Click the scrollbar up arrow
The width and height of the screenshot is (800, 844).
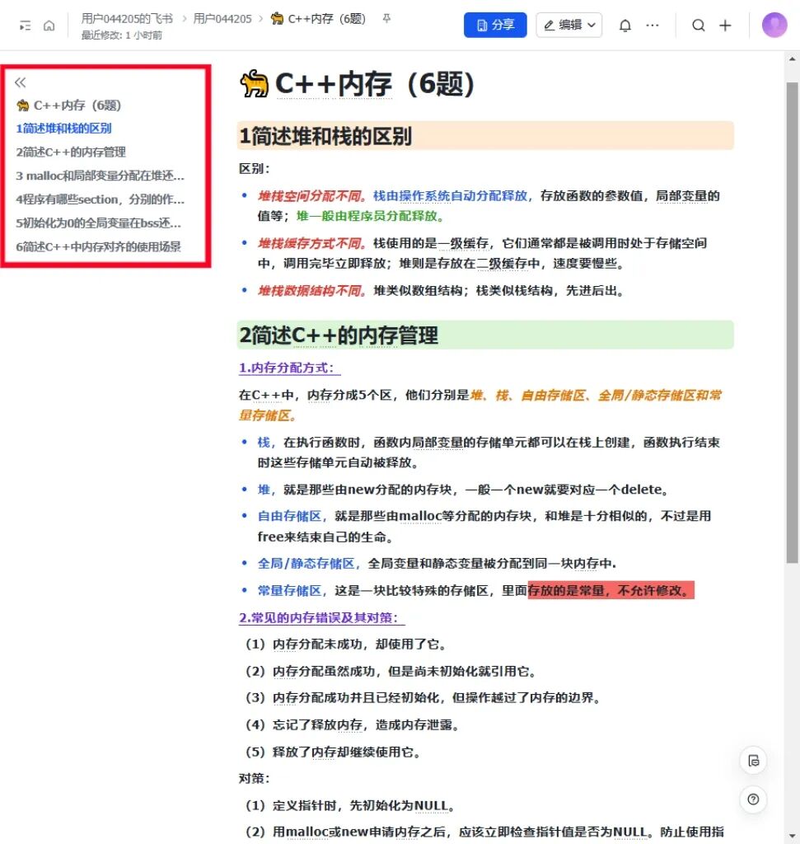click(x=792, y=59)
